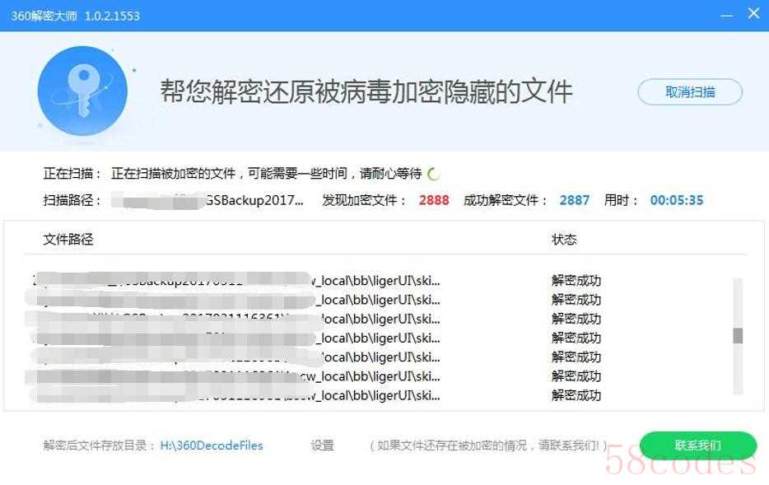Click the scan path ending GSBackup2017...

click(x=207, y=200)
